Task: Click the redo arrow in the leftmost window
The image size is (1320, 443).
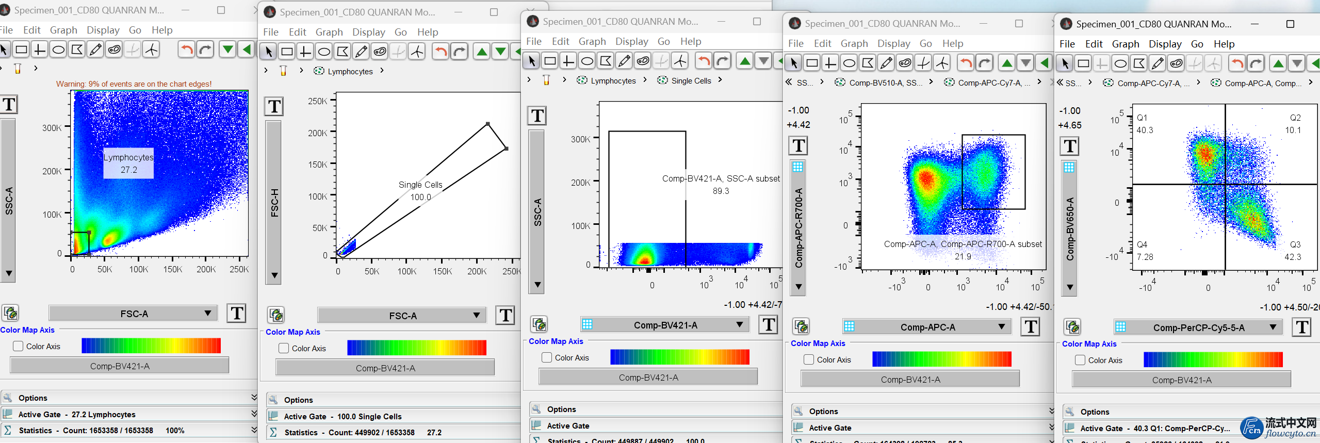Action: click(205, 50)
